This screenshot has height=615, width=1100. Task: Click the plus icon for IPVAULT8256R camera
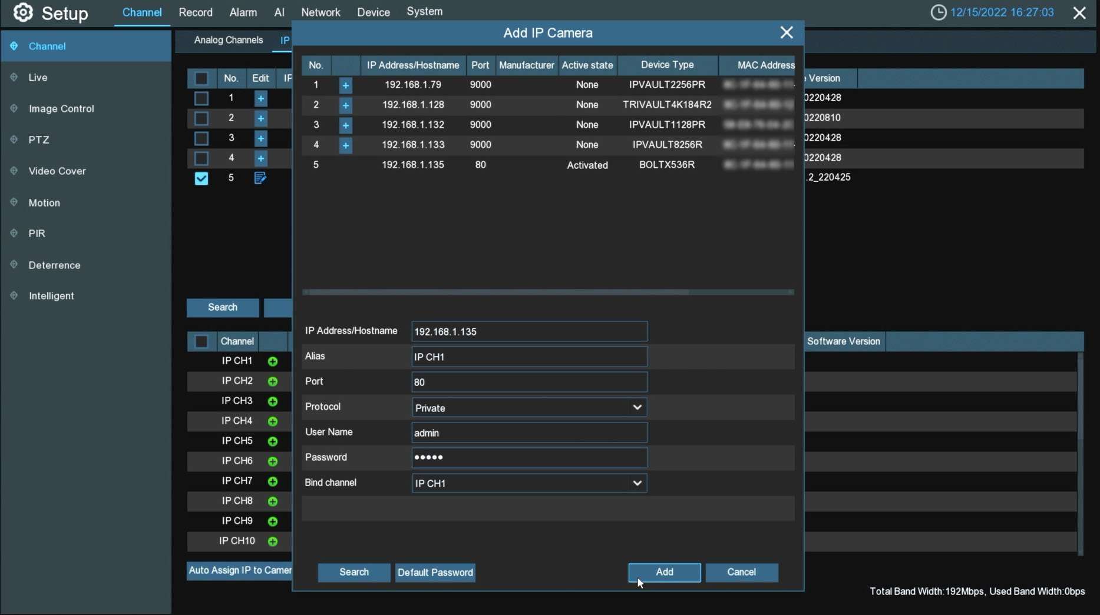(x=345, y=145)
